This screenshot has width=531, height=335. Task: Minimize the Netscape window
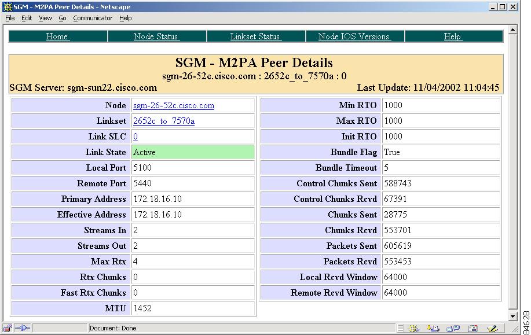point(493,7)
